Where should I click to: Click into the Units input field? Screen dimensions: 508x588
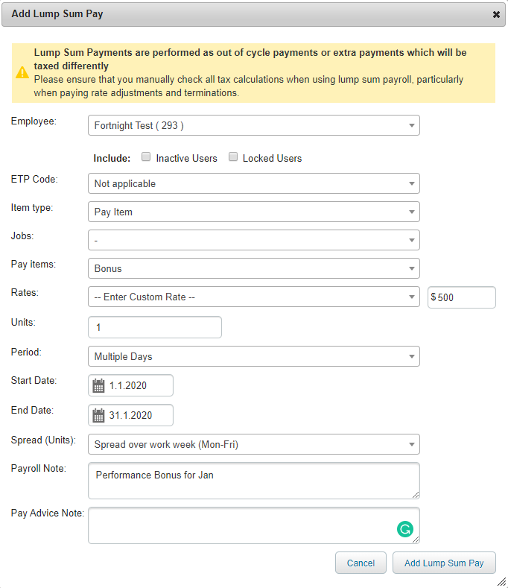[155, 327]
